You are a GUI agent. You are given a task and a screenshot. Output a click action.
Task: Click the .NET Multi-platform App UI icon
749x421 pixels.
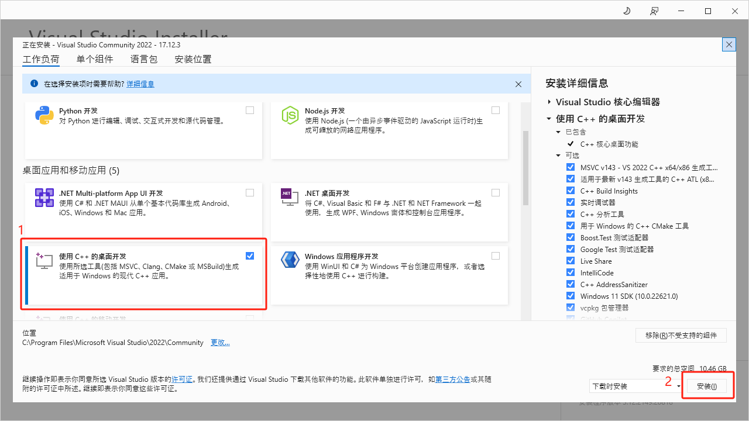pos(44,198)
